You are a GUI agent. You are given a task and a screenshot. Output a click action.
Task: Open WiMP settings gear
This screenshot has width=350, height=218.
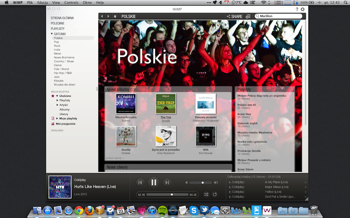(303, 9)
